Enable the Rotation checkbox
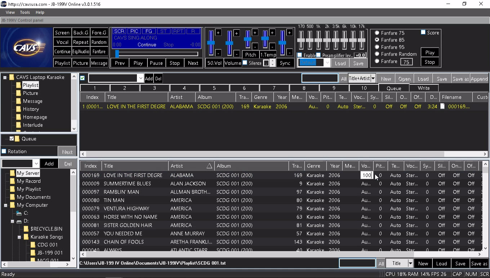The height and width of the screenshot is (278, 490). tap(4, 151)
